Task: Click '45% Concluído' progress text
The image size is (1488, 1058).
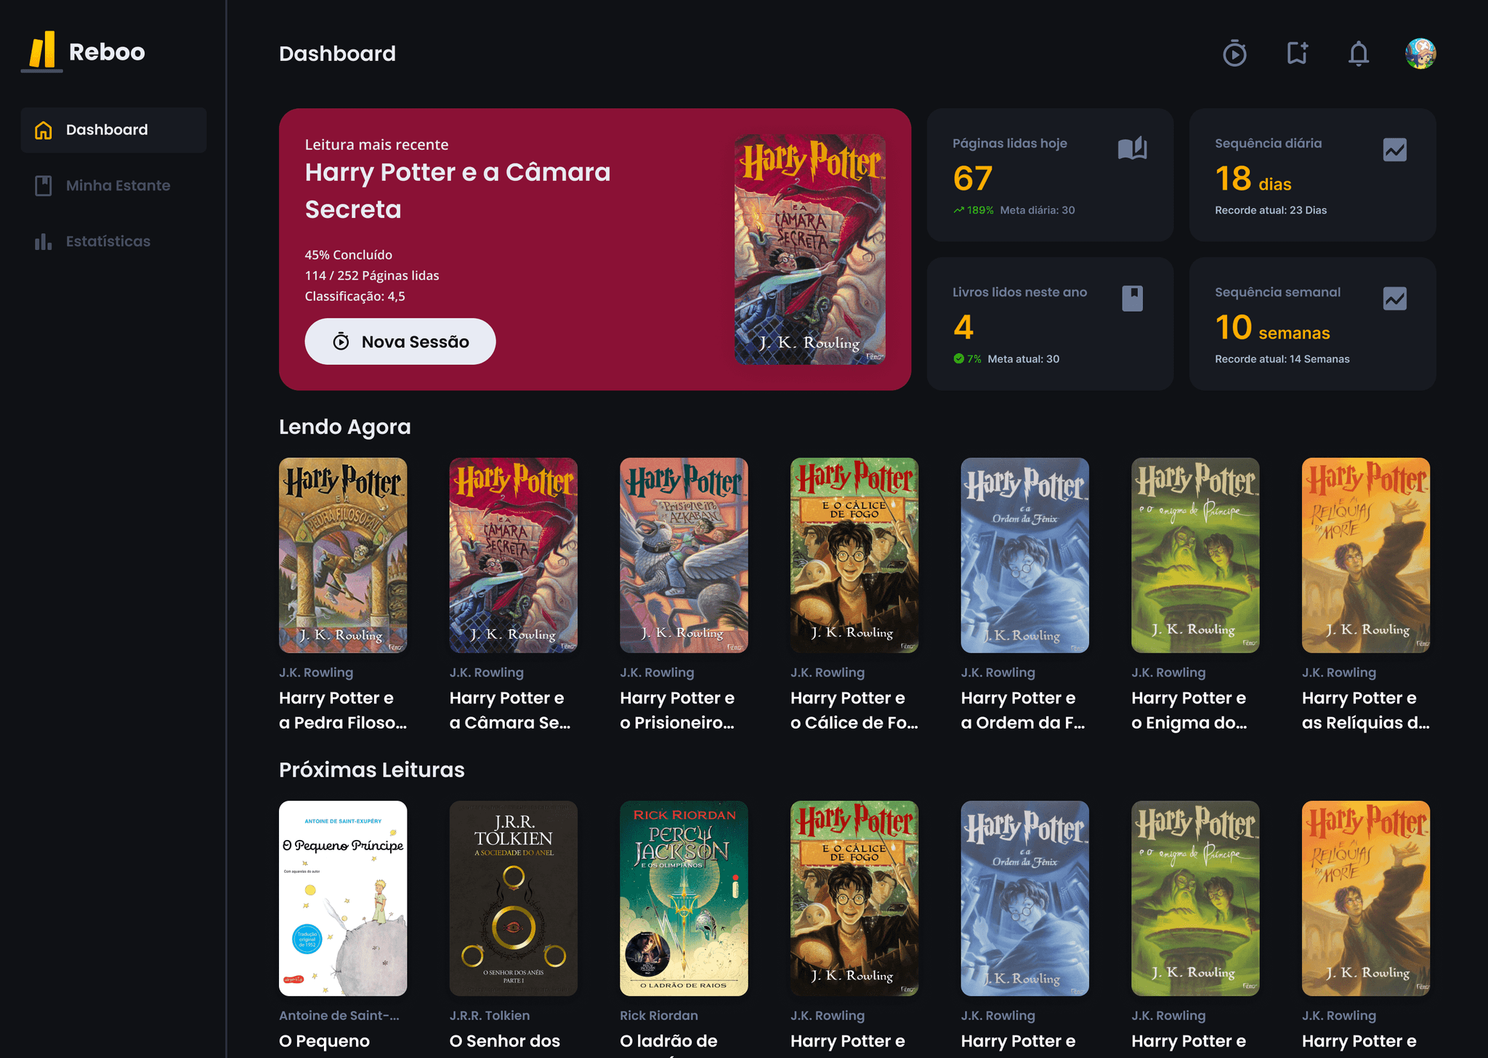Action: tap(349, 255)
